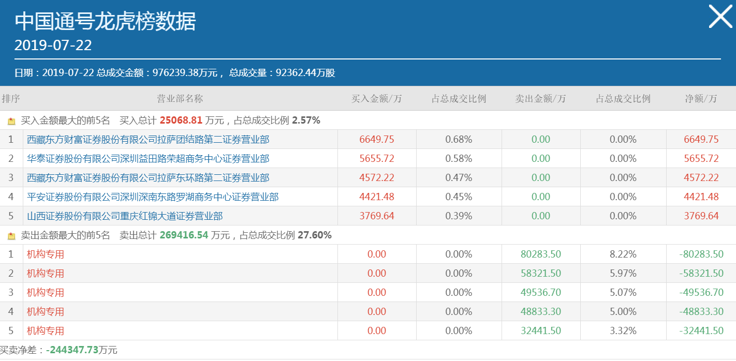Click the 卖出金额/万 column header
The height and width of the screenshot is (361, 736).
[541, 99]
